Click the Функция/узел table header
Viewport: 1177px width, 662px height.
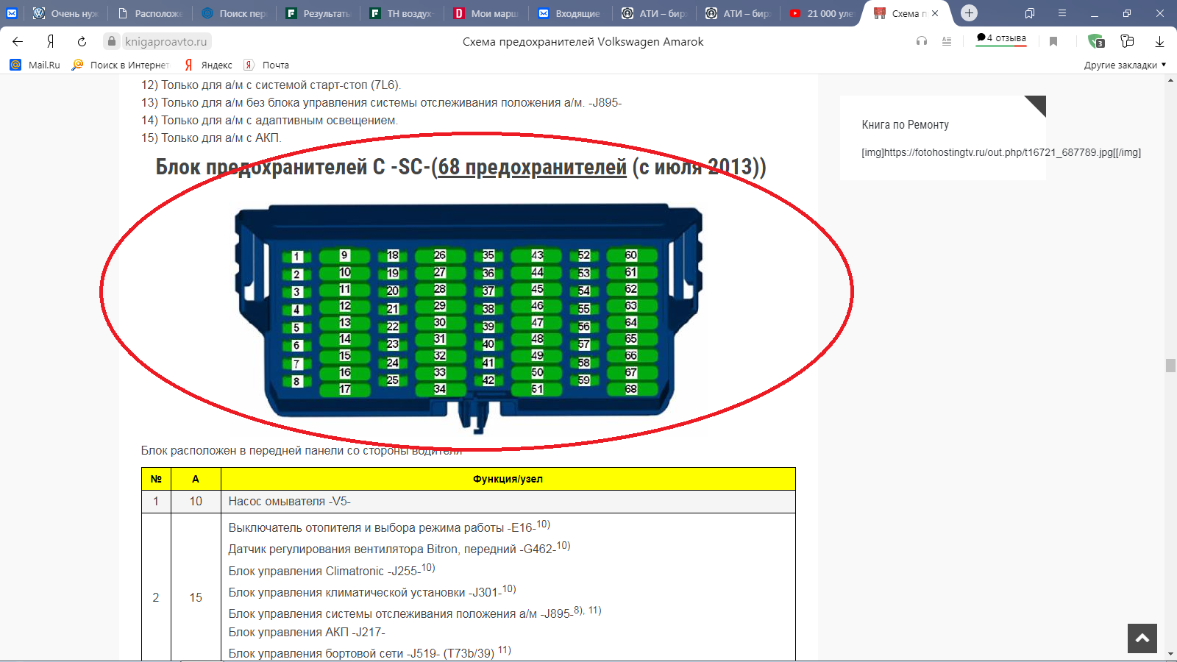pos(508,479)
